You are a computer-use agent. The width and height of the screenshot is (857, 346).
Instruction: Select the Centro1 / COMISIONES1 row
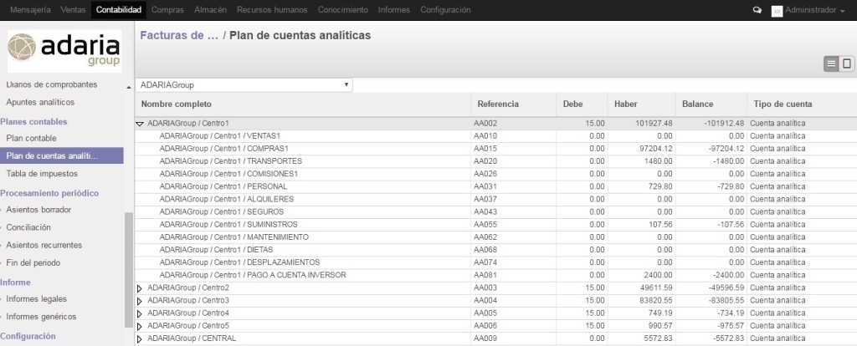495,174
